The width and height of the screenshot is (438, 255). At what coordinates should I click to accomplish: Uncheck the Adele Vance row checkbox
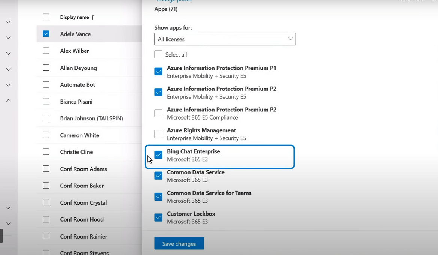click(46, 34)
